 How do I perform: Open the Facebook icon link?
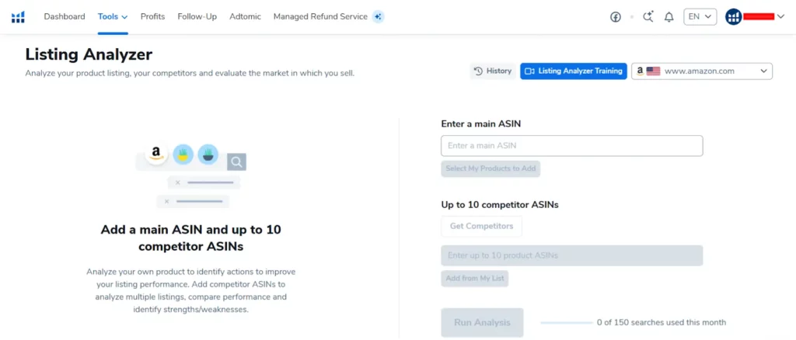[x=616, y=17]
